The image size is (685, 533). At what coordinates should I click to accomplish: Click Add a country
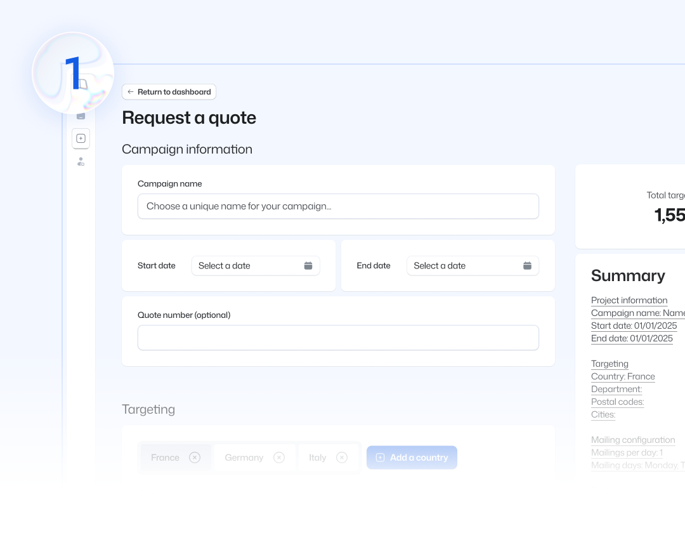coord(412,457)
